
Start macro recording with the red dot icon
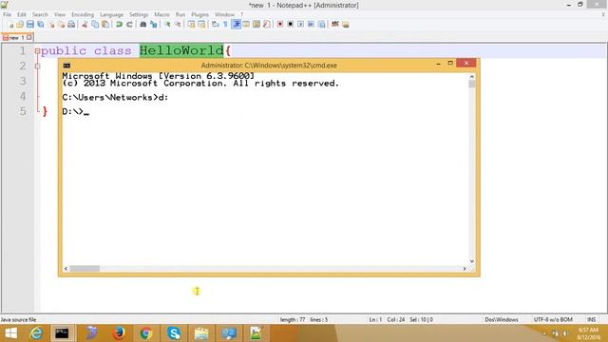coord(279,25)
